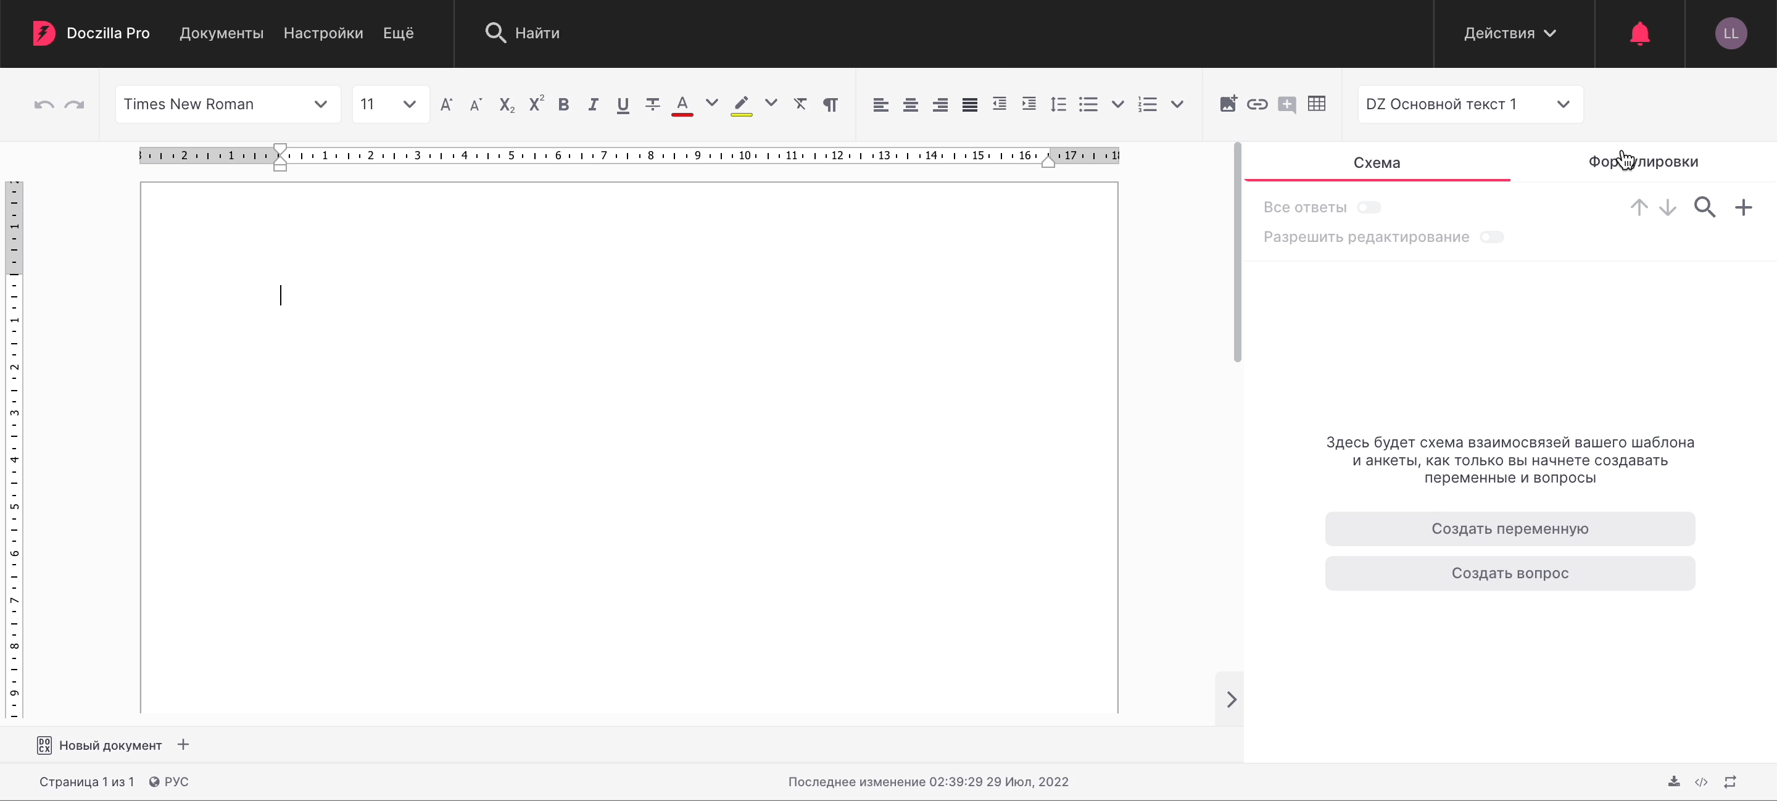Open the Документы menu
1777x801 pixels.
222,33
